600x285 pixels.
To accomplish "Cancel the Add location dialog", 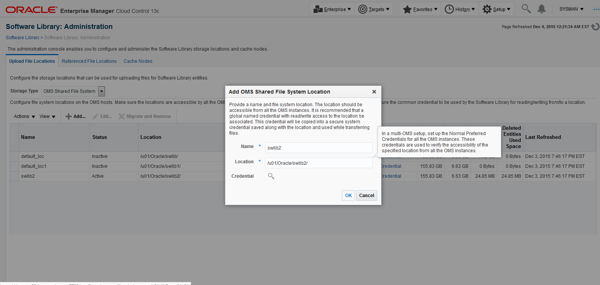I will [367, 196].
